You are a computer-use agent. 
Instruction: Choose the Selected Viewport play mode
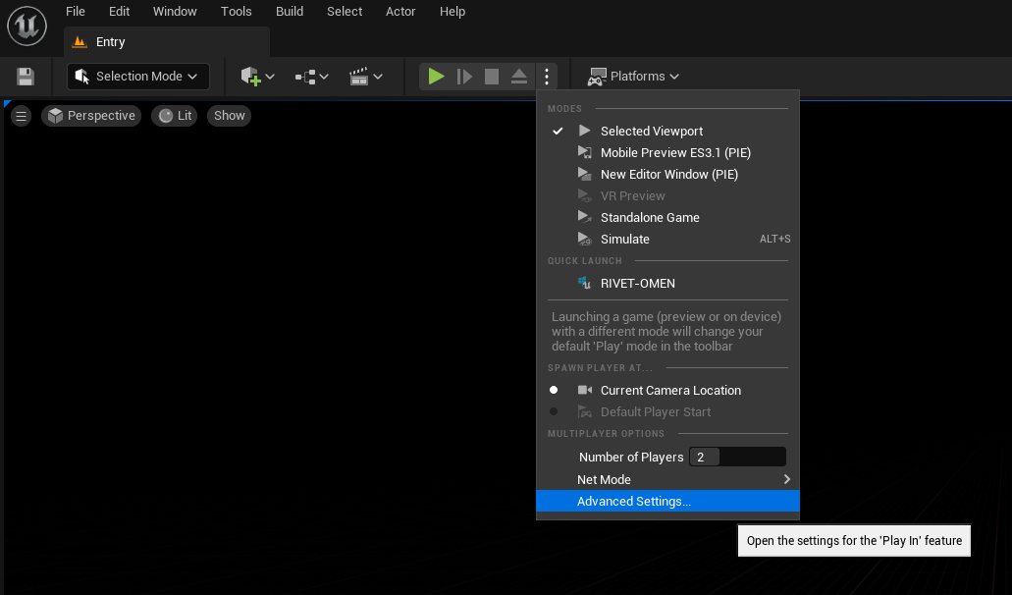click(652, 131)
